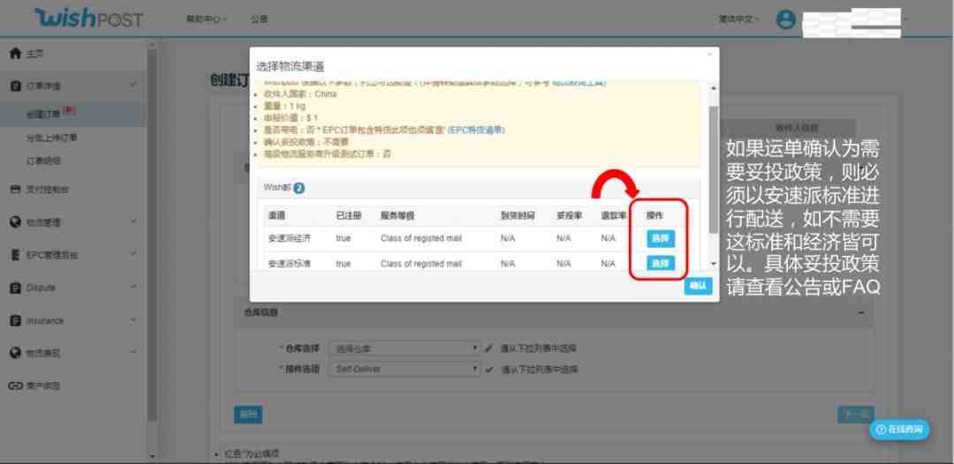
Task: Open 创建订单 in the sidebar
Action: [x=42, y=113]
